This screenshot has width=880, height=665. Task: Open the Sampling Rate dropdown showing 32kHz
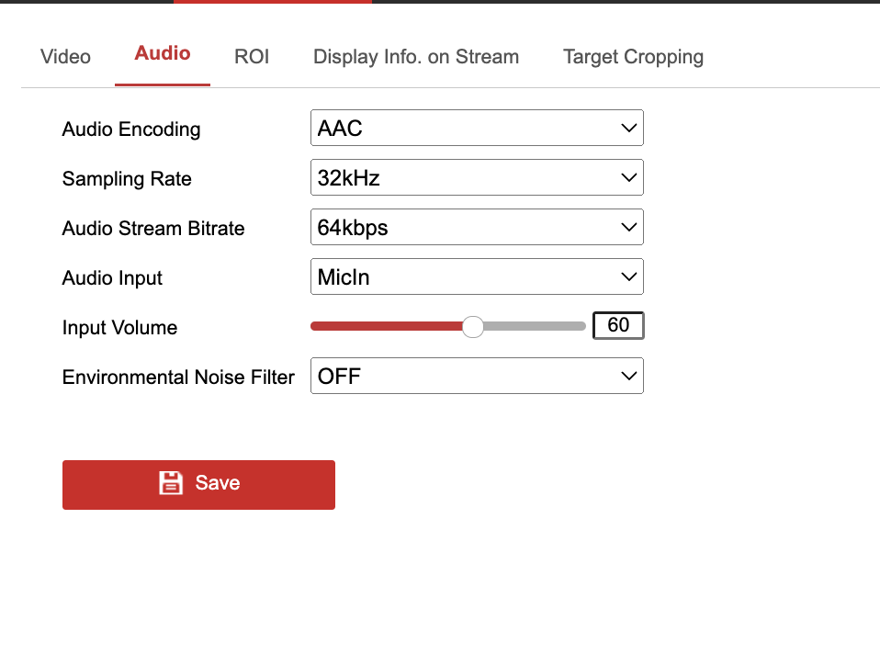click(x=476, y=178)
